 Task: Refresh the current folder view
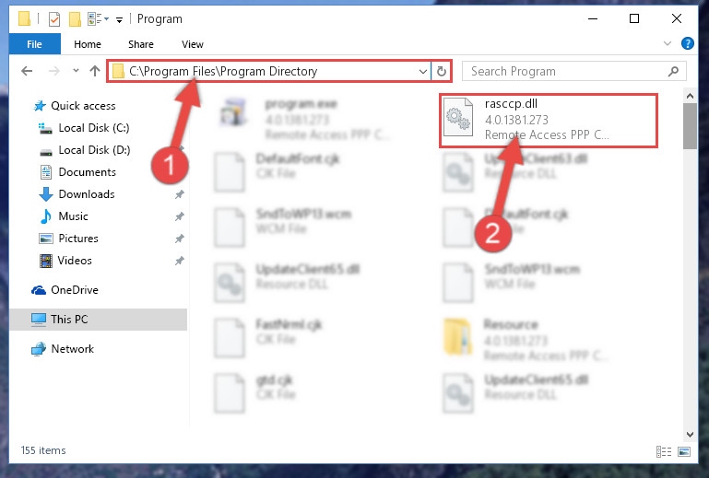coord(442,72)
